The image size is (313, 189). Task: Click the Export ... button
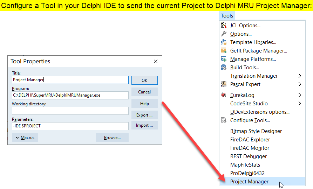tap(144, 115)
